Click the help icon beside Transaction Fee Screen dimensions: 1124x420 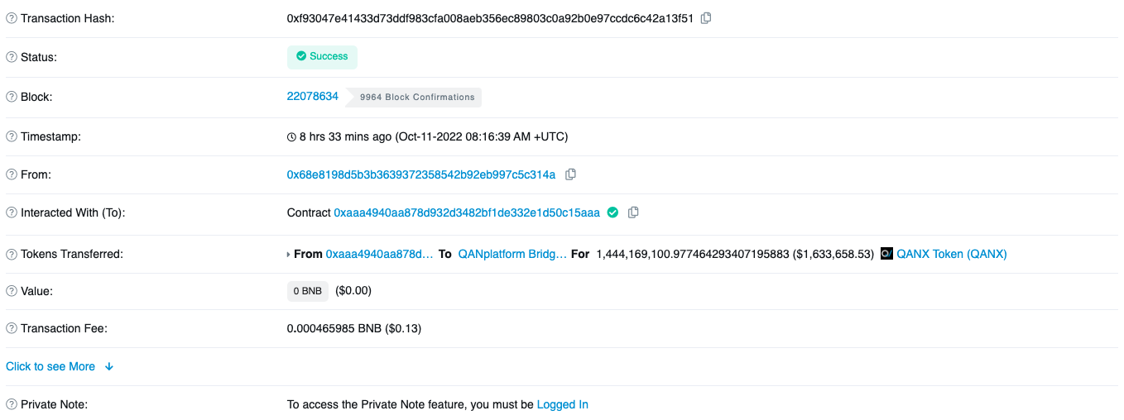click(x=12, y=328)
